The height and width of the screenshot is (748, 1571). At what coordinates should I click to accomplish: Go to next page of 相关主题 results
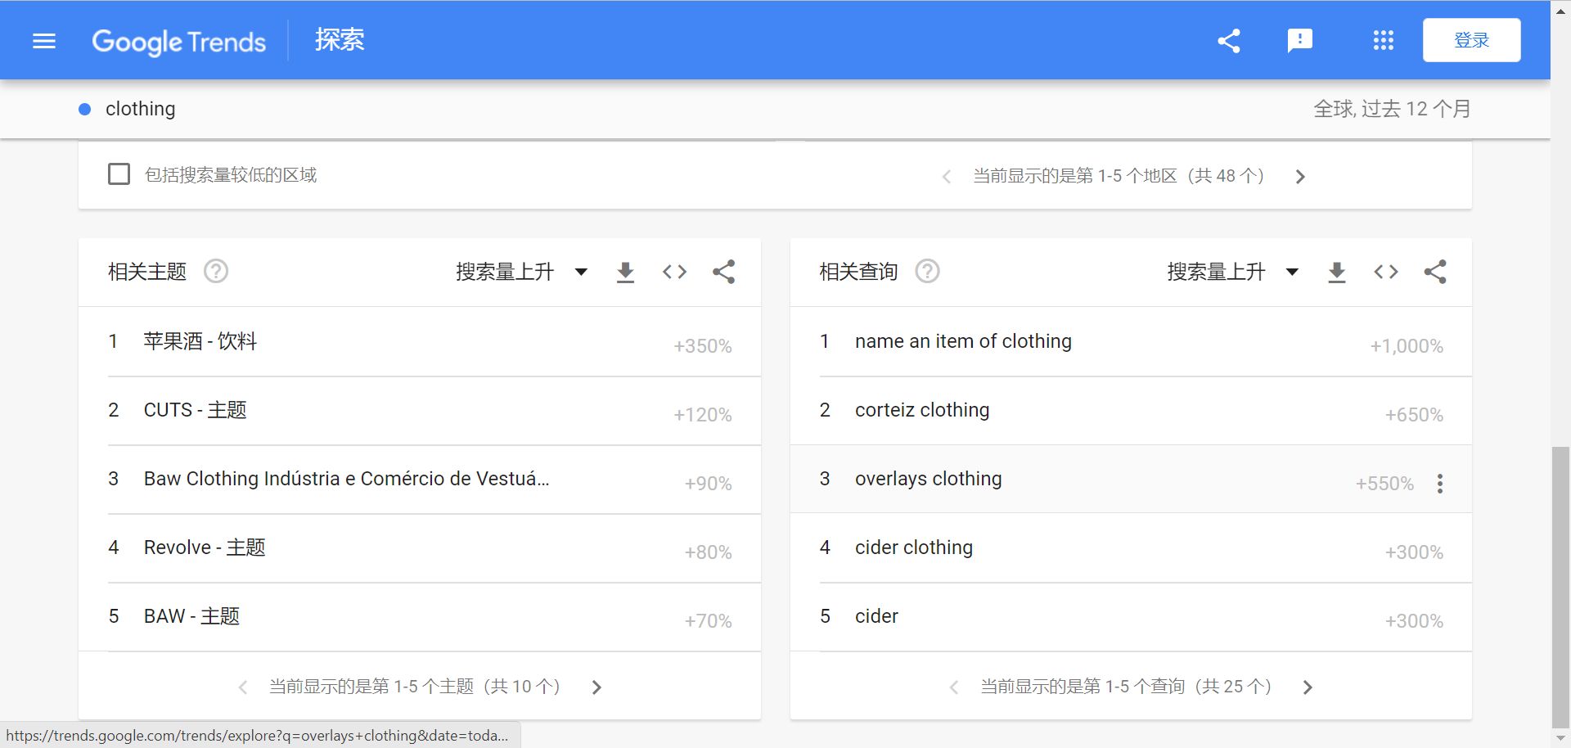(x=596, y=687)
